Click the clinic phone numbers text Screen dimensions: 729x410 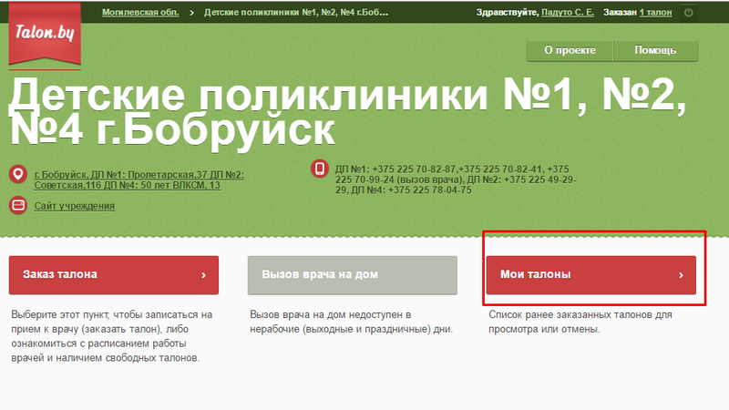(456, 179)
